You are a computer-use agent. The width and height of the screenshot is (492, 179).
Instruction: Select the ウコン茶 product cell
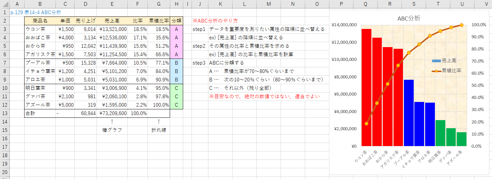click(40, 29)
